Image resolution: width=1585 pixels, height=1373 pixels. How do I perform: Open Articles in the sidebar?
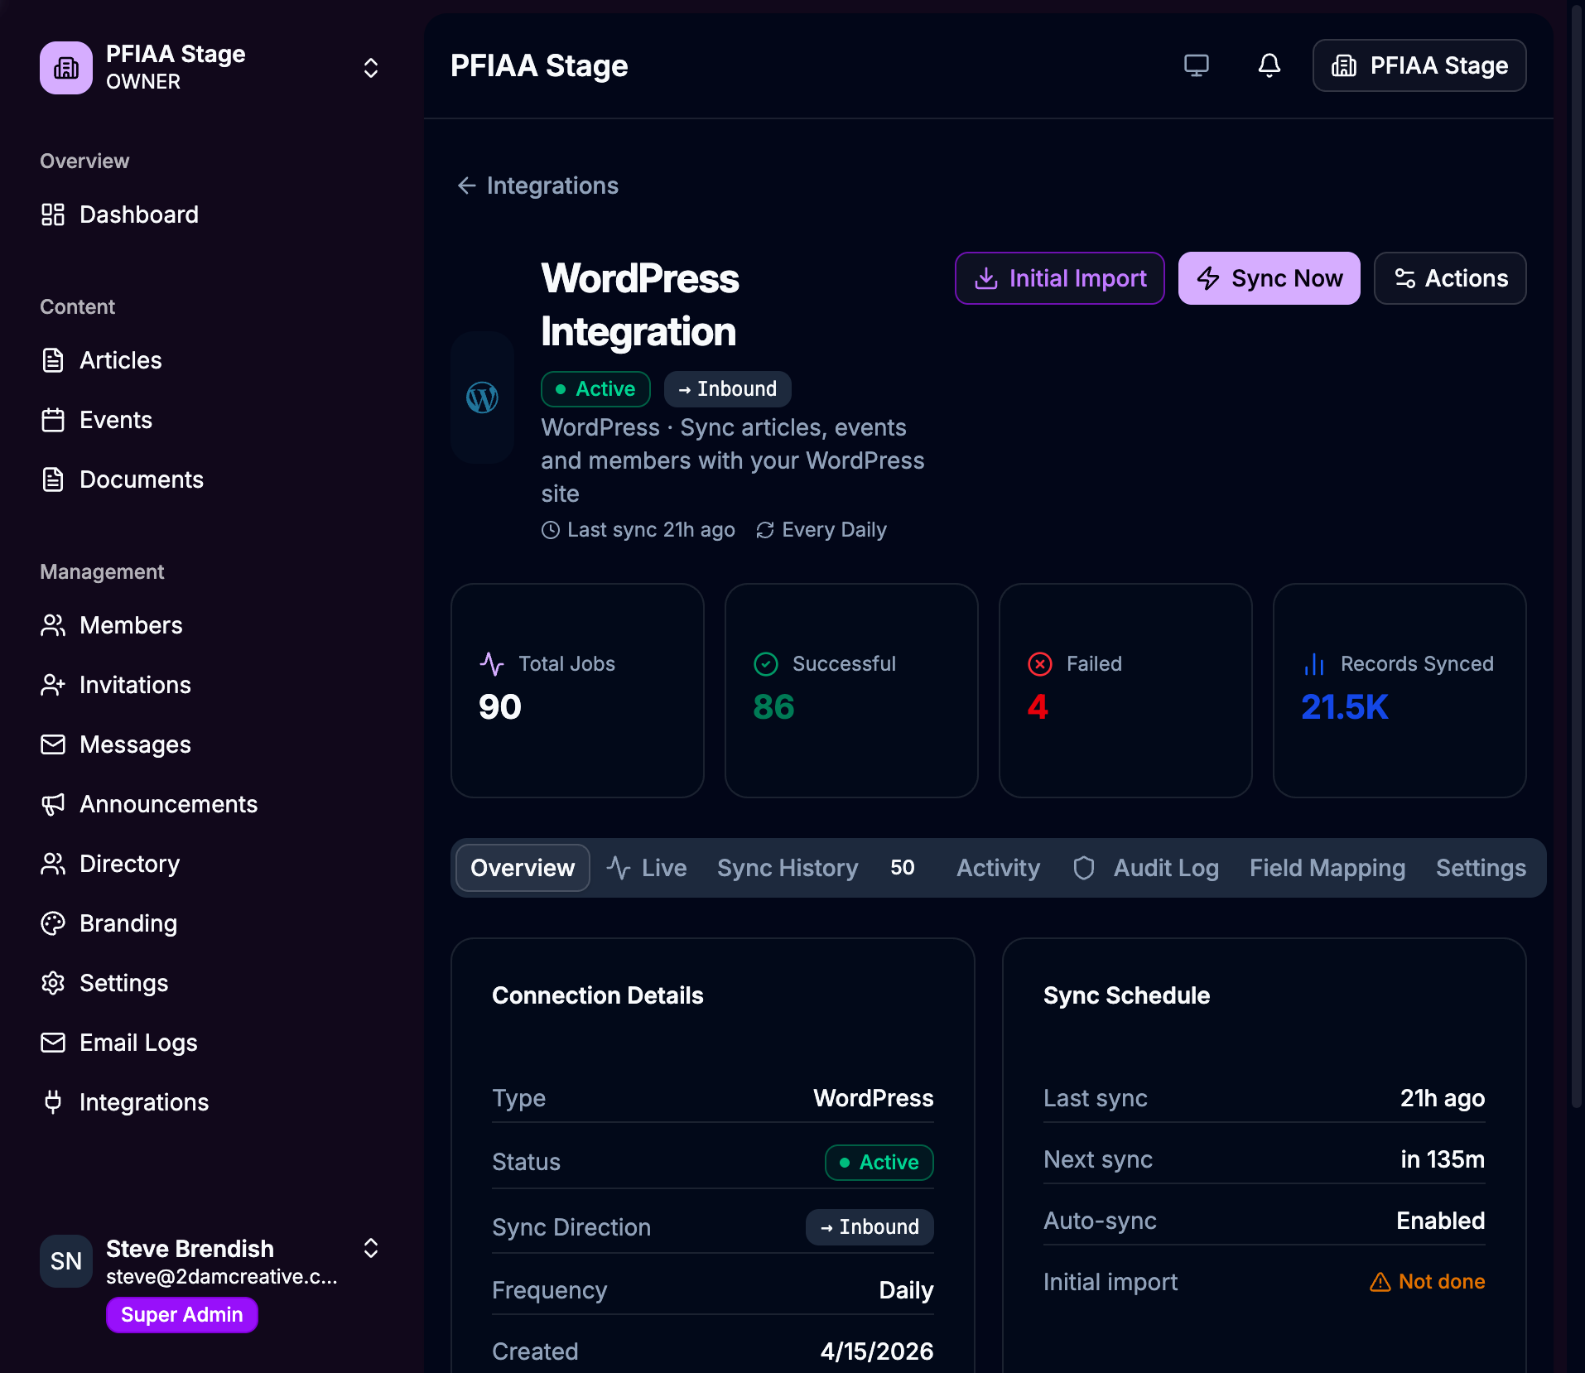point(101,360)
